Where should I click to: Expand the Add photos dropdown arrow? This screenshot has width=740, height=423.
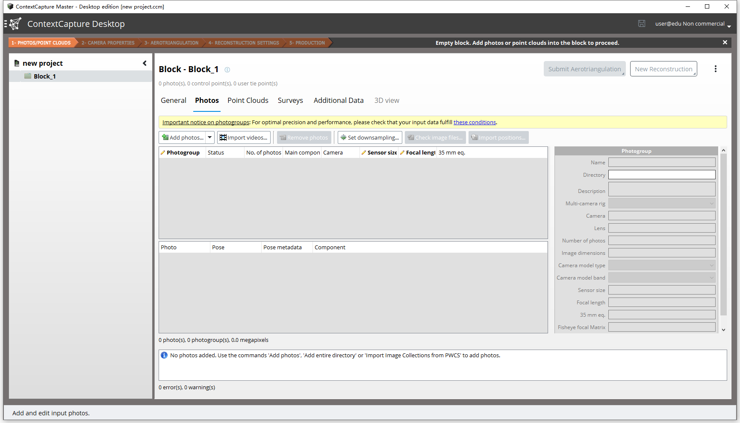[x=210, y=137]
